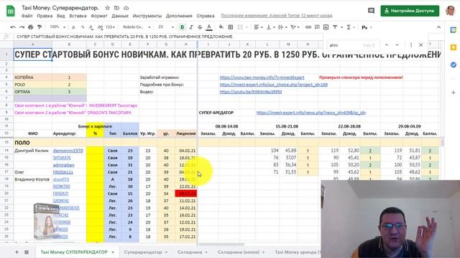Screen dimensions: 460x258
Task: Open the Google Sheets home icon
Action: click(x=11, y=11)
